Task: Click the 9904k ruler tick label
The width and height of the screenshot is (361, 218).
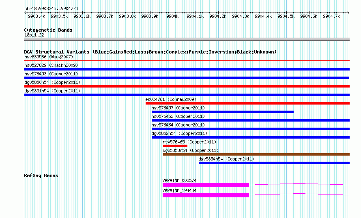Action: coord(172,16)
